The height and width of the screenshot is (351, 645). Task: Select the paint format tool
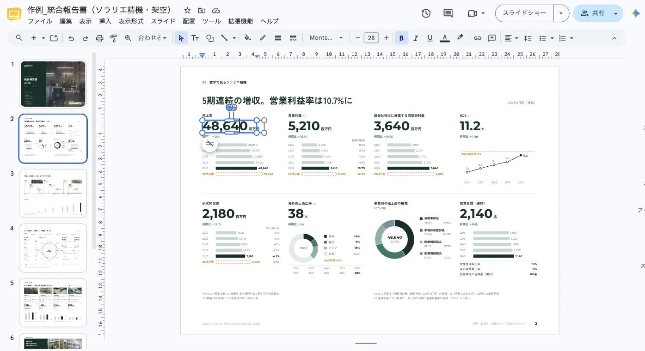(x=114, y=38)
